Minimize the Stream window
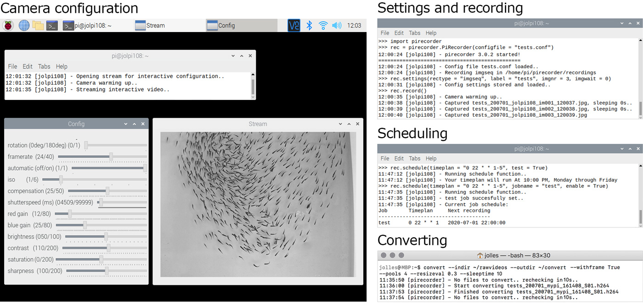The height and width of the screenshot is (305, 643). pos(340,124)
